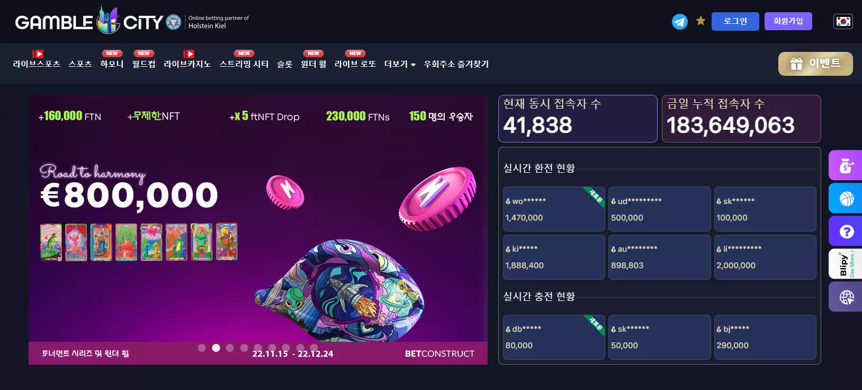Expand the 더보기 dropdown menu
The width and height of the screenshot is (862, 390).
[400, 64]
